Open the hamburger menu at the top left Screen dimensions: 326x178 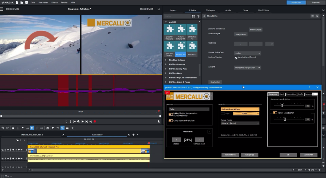click(2, 9)
